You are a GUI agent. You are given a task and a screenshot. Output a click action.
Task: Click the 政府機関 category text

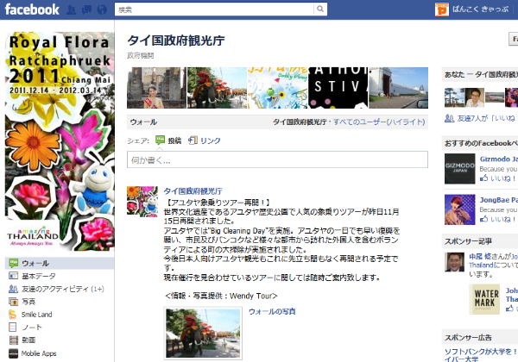141,55
